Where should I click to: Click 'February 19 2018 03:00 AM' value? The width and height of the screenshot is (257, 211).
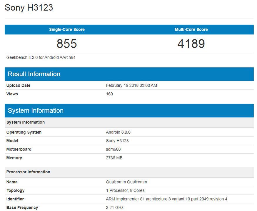[x=131, y=85]
